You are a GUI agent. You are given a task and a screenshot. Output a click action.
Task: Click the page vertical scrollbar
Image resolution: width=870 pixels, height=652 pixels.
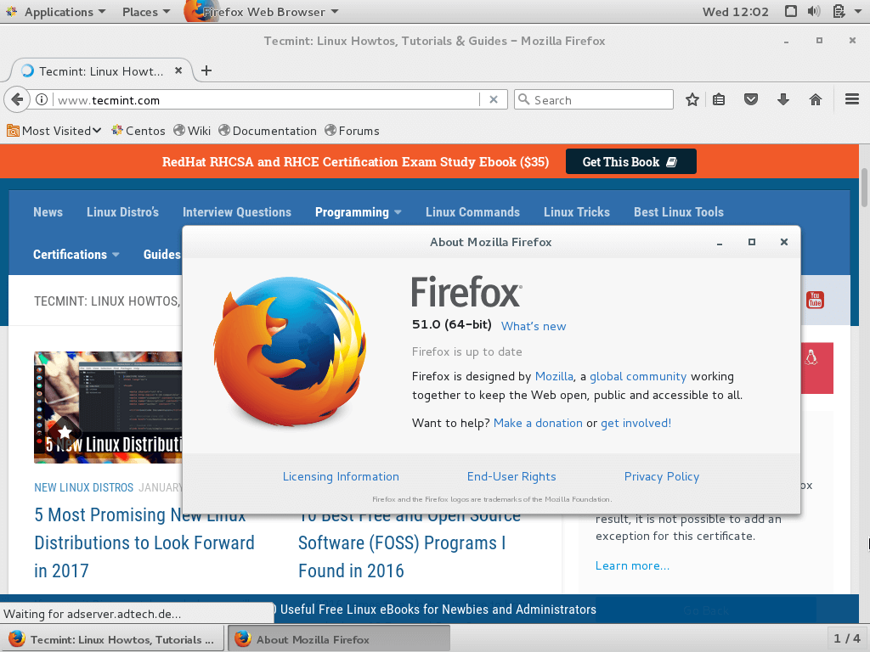[x=864, y=188]
